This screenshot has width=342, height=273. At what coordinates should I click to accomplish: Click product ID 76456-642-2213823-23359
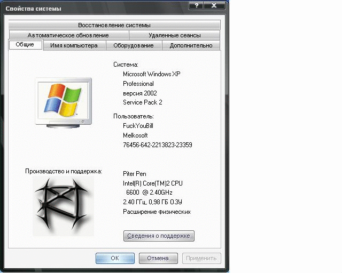coord(158,145)
